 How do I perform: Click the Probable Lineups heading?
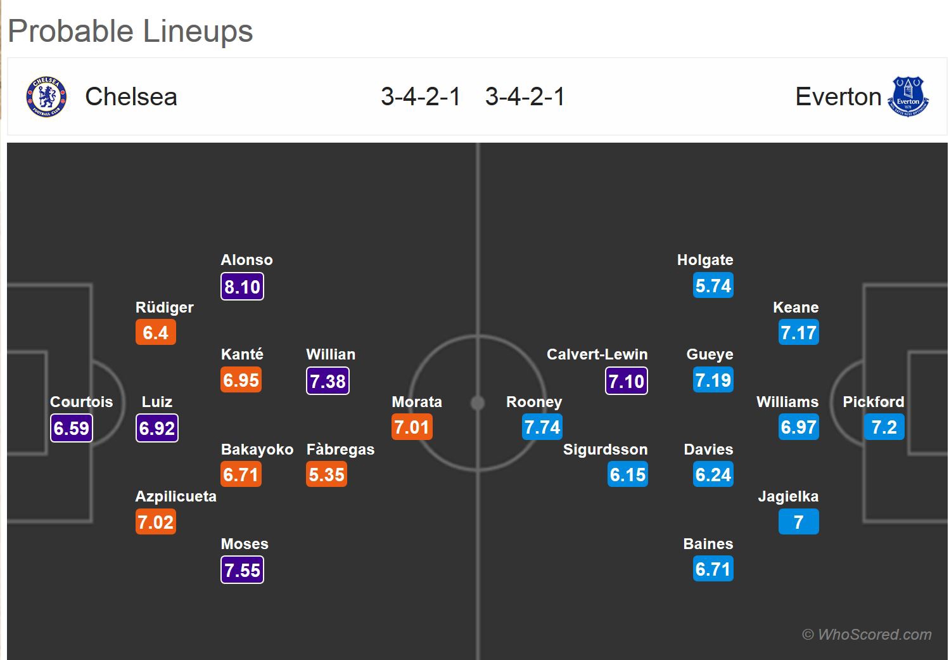[x=131, y=31]
